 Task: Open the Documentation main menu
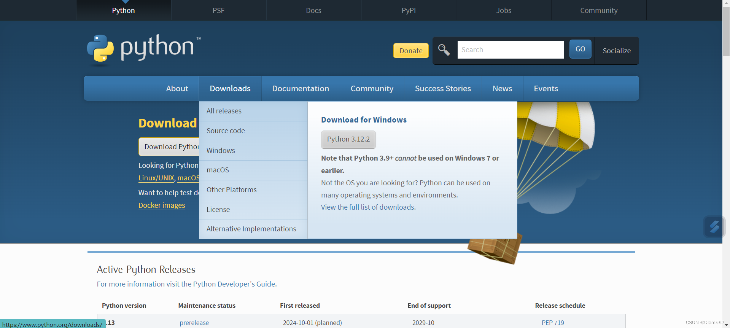click(x=301, y=88)
